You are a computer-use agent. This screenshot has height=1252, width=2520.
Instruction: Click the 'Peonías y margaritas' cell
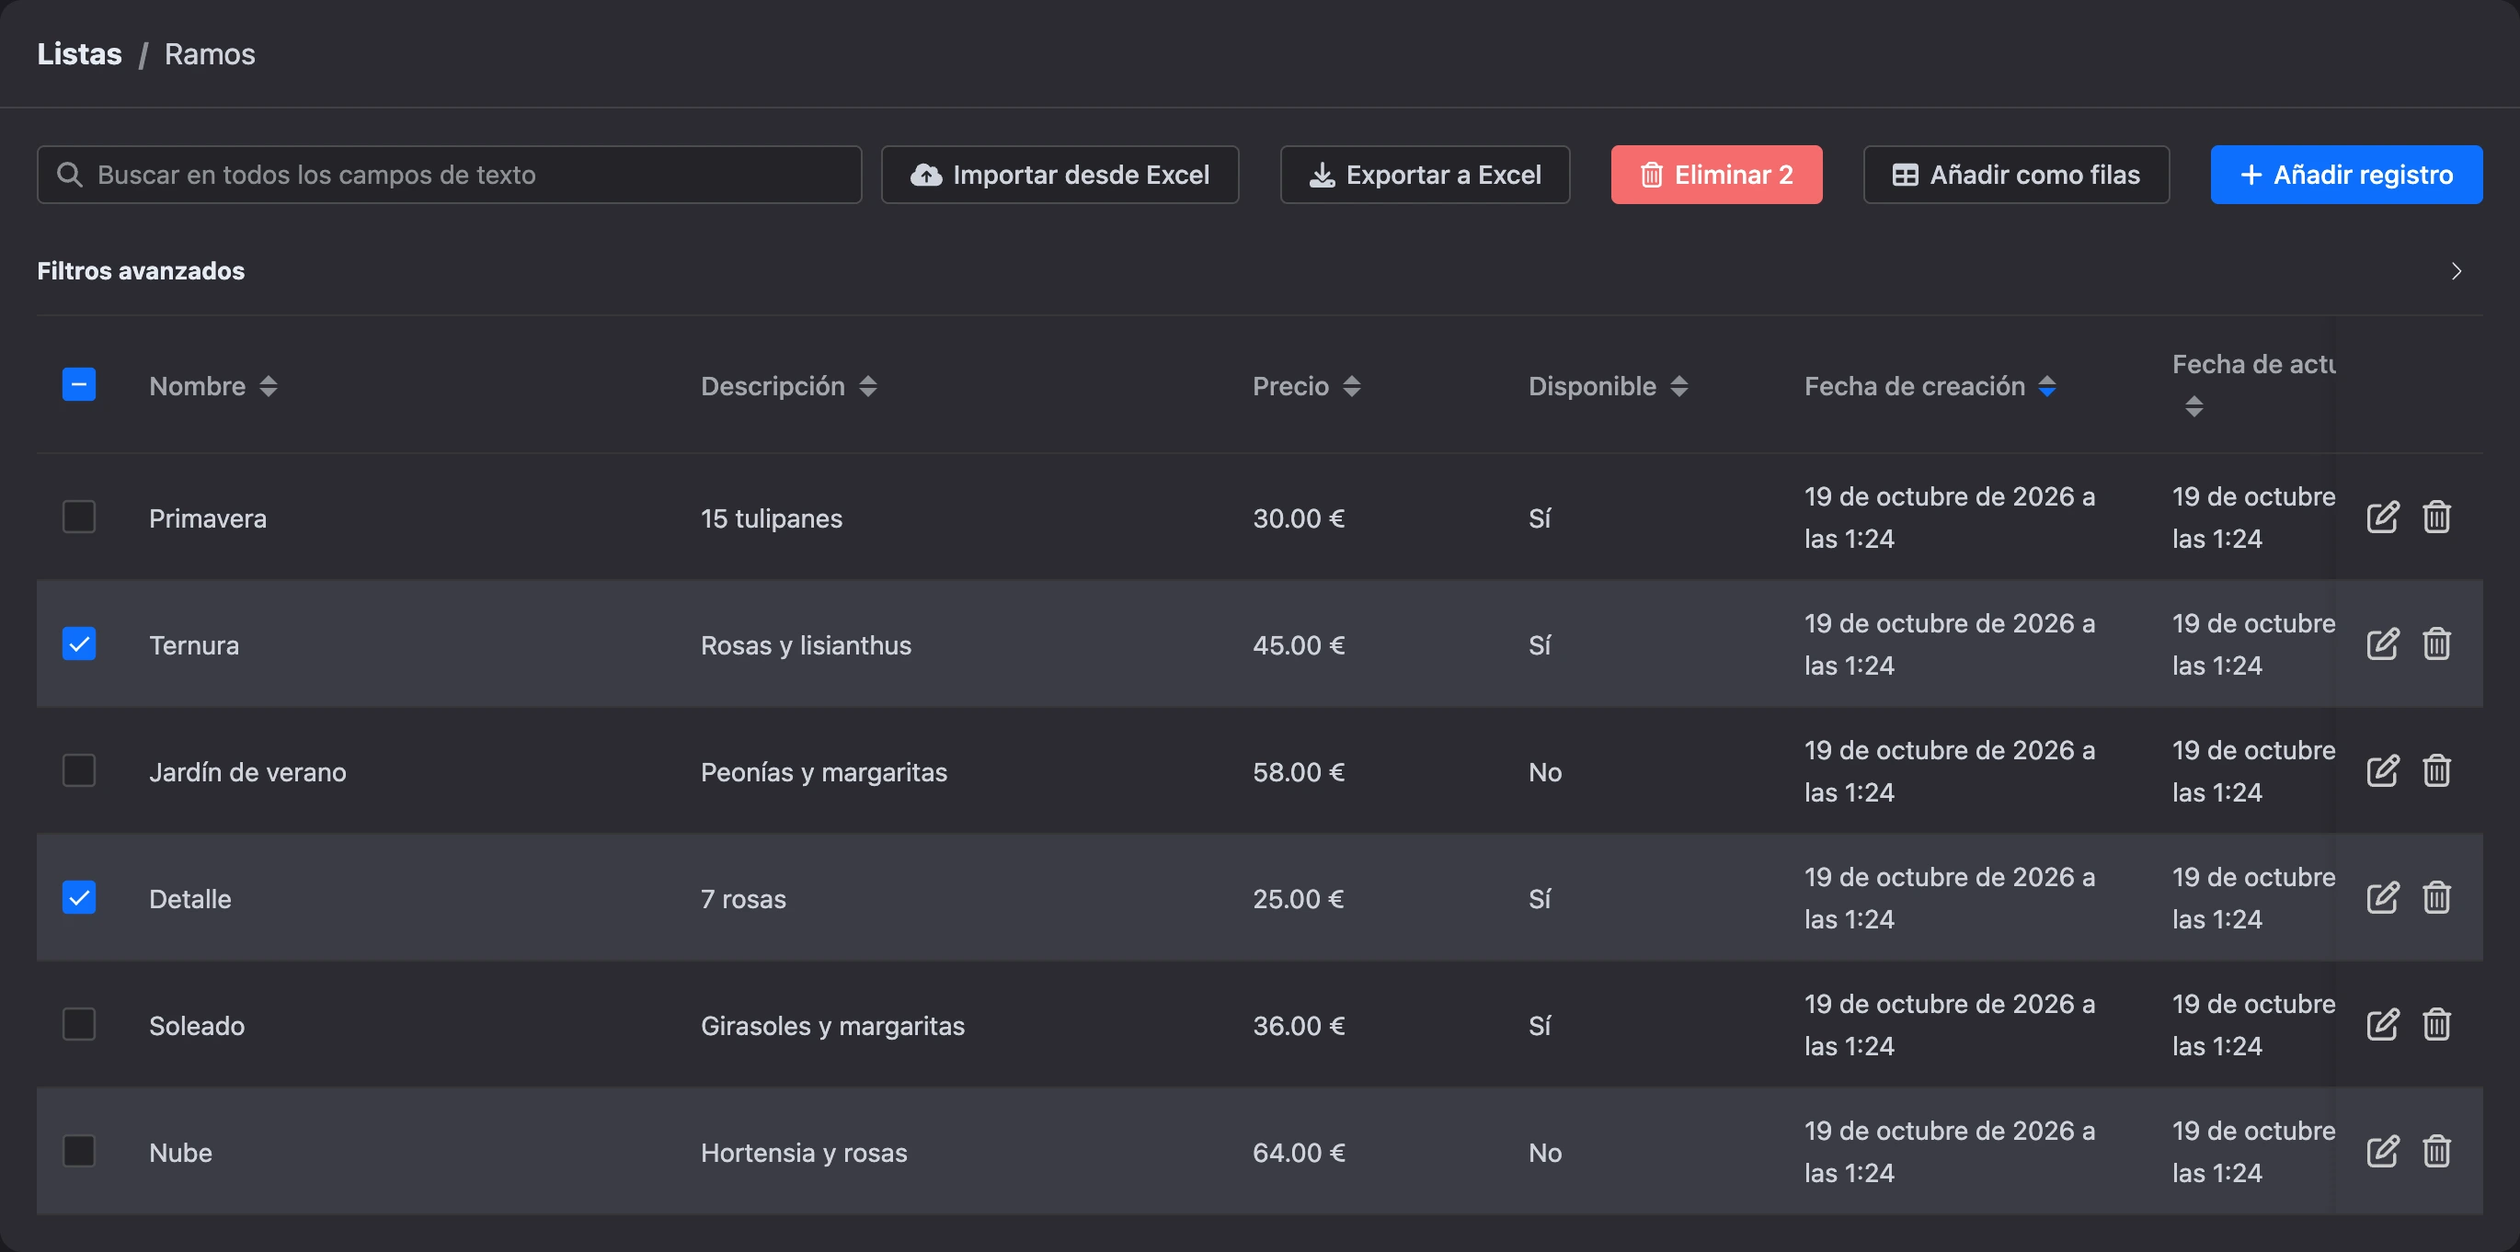(824, 773)
